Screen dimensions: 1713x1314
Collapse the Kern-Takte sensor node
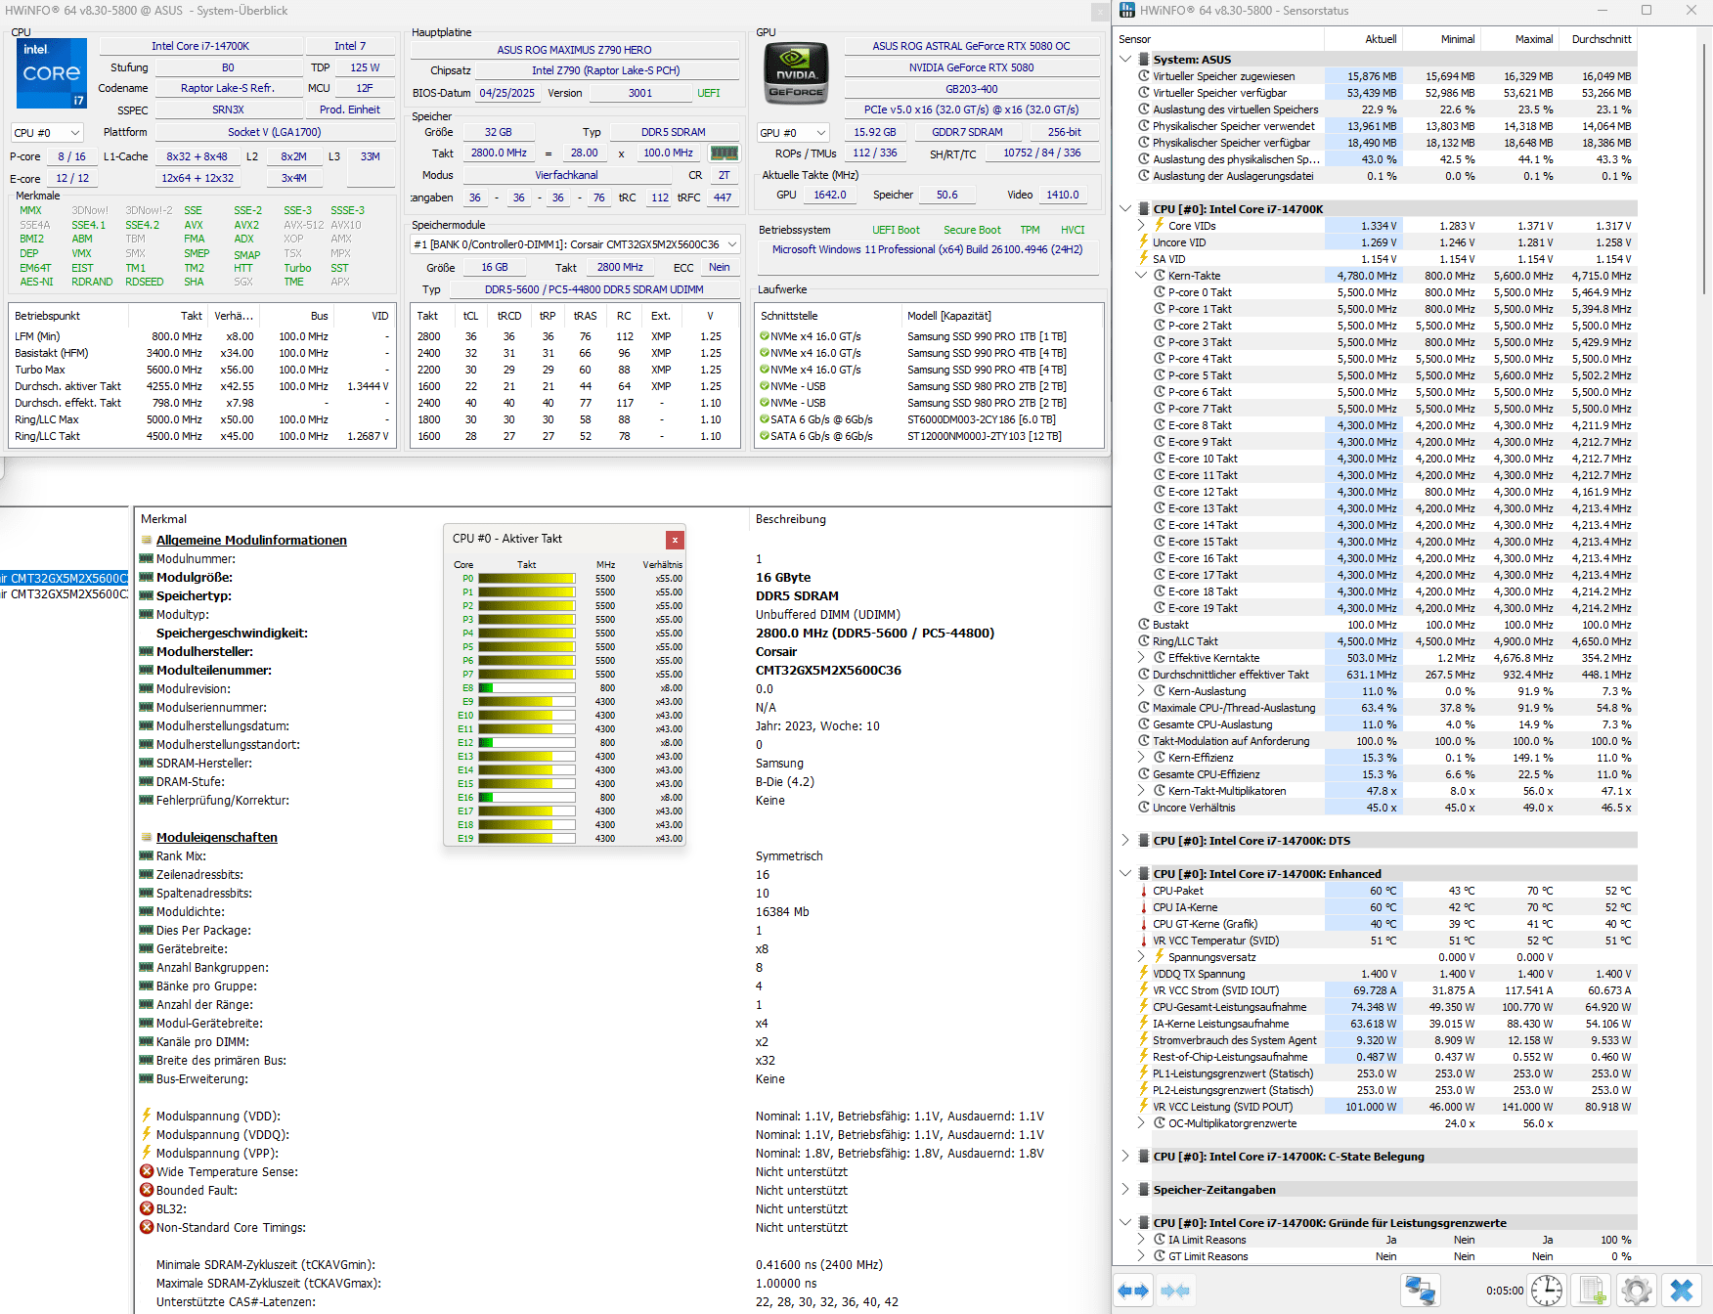click(1141, 276)
